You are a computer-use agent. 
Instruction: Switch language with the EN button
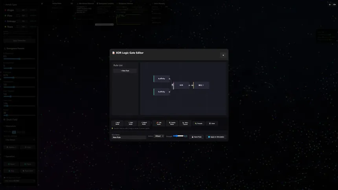334,4
